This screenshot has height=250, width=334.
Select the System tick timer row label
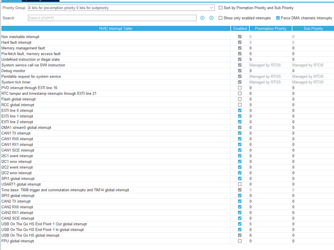(x=16, y=82)
